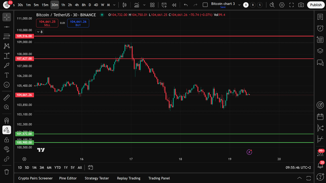Toggle magnet mode
The height and width of the screenshot is (183, 326).
coord(7,120)
